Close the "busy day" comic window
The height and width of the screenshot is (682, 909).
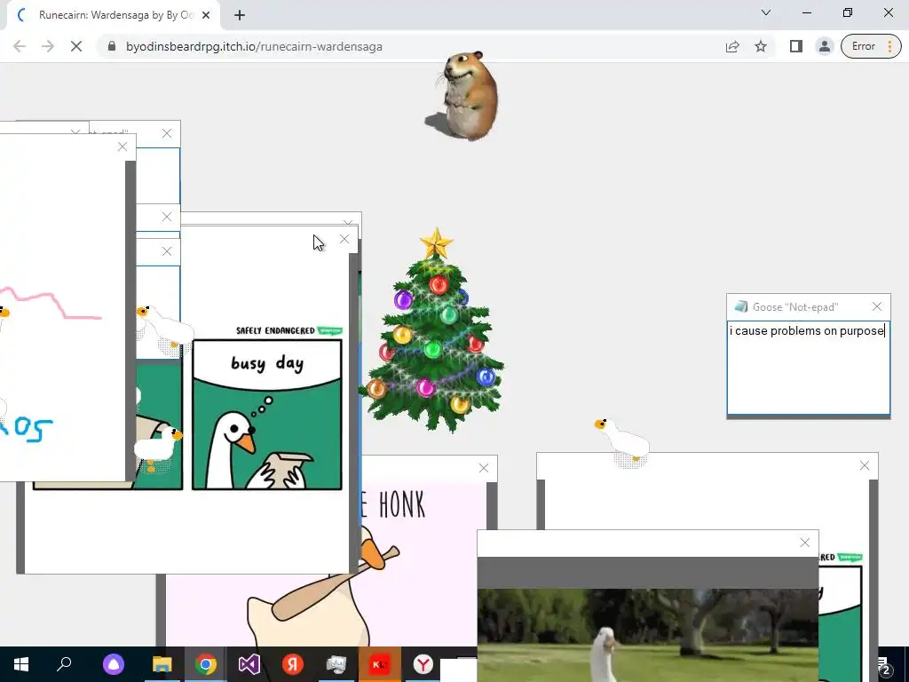344,239
